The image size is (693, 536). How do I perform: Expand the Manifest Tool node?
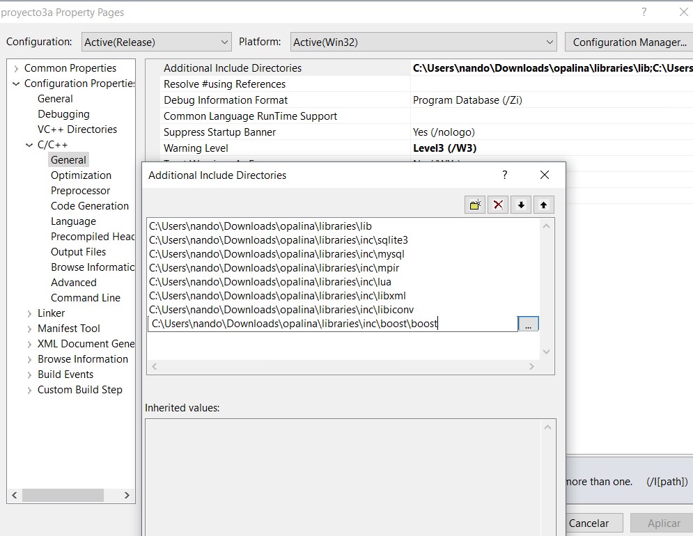point(29,329)
